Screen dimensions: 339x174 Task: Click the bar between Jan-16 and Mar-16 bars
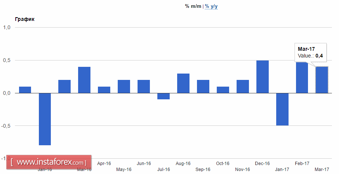(64, 87)
